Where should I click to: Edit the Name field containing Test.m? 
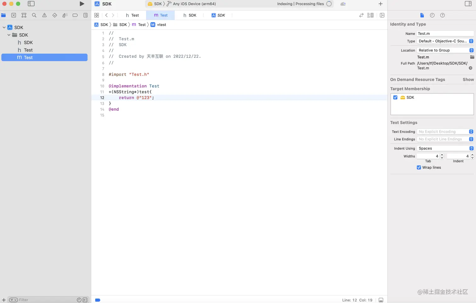coord(445,33)
